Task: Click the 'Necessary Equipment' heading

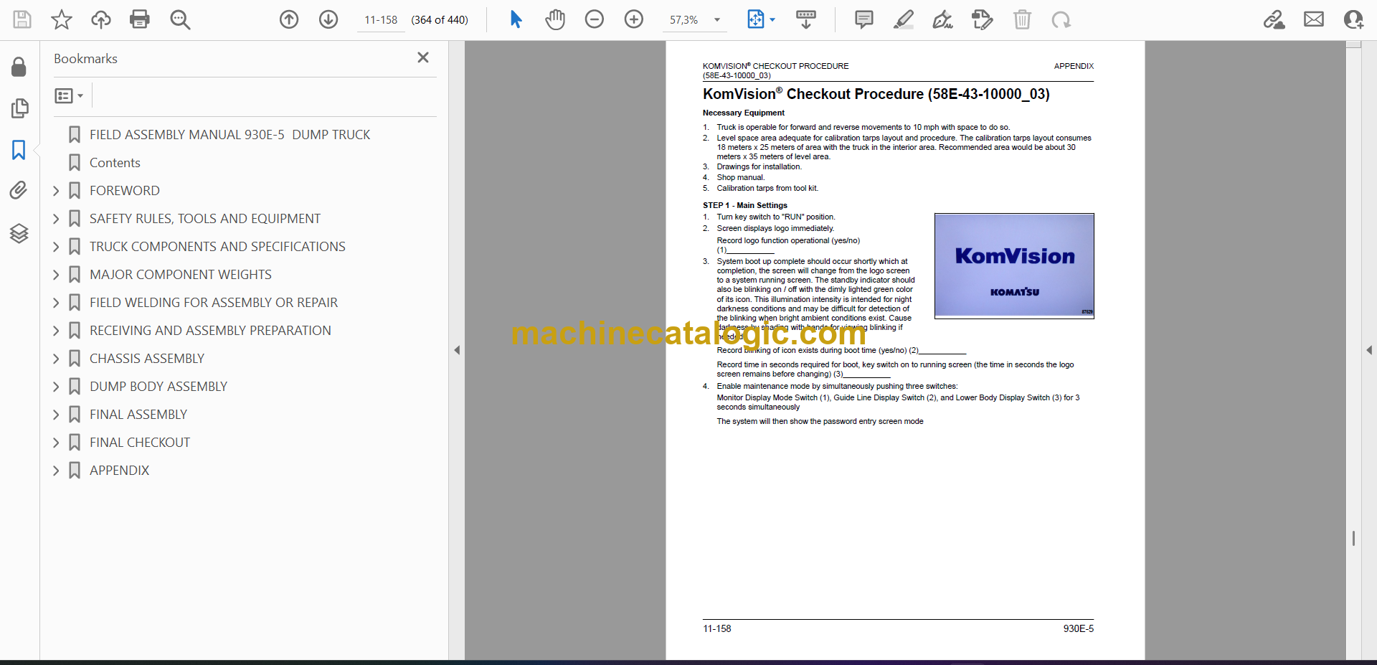Action: [x=743, y=113]
